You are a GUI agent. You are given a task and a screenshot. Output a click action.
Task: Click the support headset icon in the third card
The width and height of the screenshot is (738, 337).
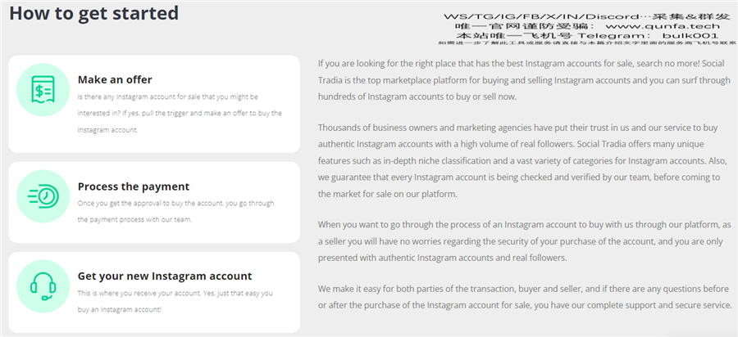point(43,286)
